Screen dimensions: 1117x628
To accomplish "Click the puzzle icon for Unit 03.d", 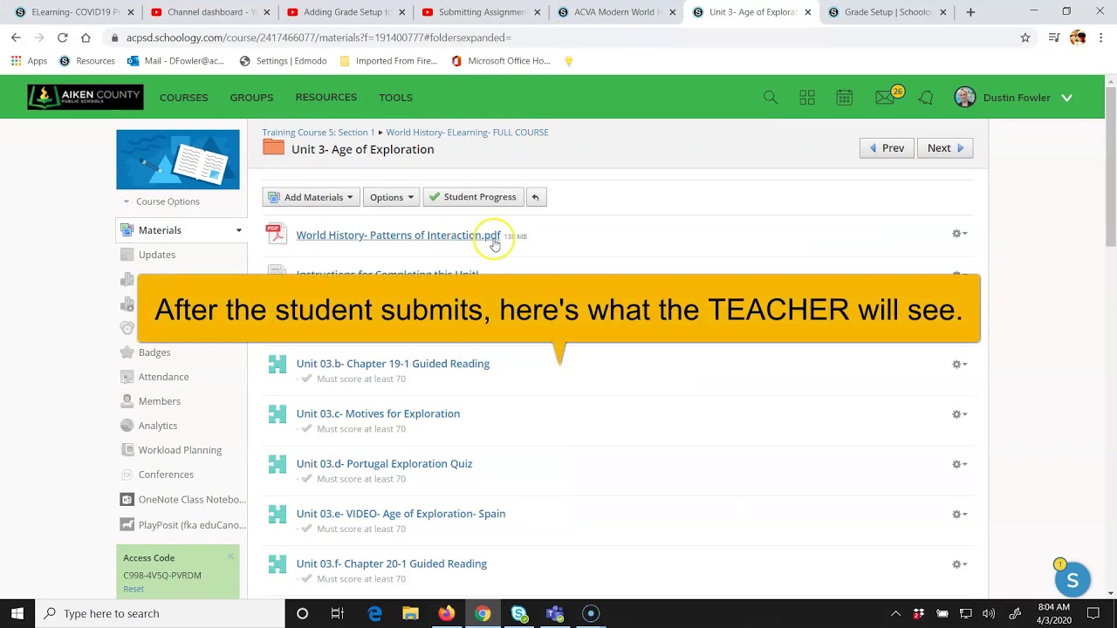I will 278,464.
